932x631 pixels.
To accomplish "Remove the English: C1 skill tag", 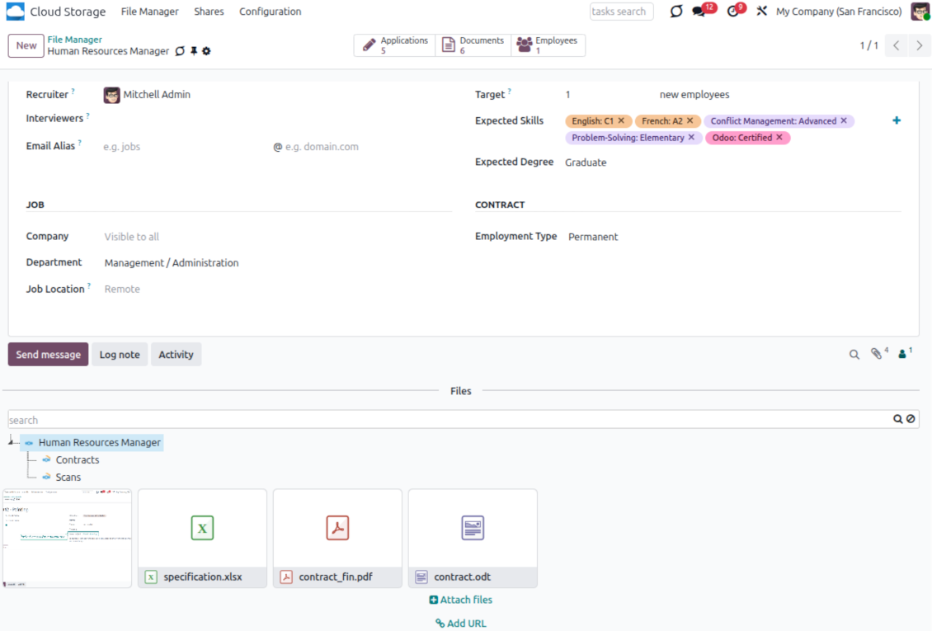I will [x=621, y=121].
